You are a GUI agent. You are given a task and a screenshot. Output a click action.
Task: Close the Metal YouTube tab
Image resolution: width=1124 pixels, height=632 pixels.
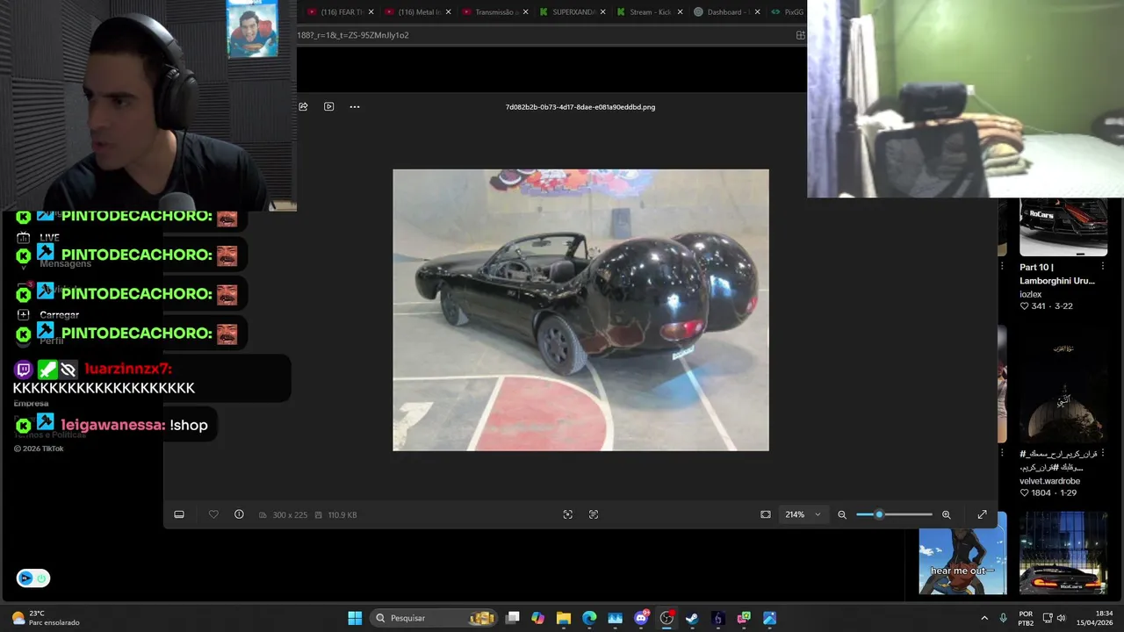[449, 12]
